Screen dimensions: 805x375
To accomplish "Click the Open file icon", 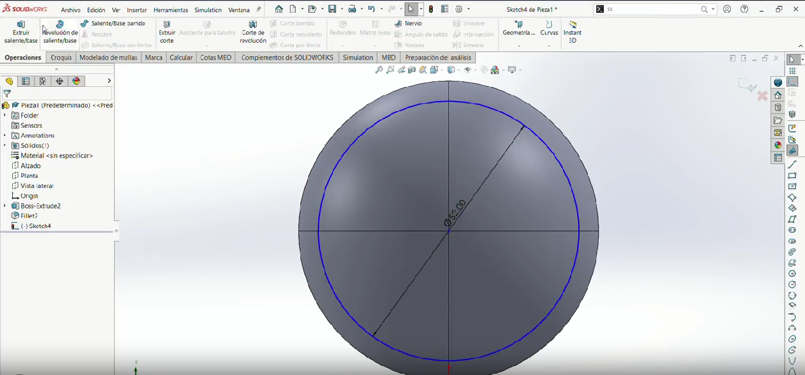I will (312, 9).
